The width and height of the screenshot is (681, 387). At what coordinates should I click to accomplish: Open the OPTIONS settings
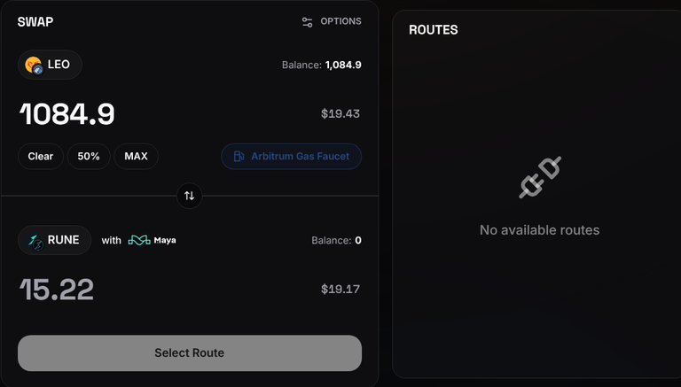[x=332, y=21]
